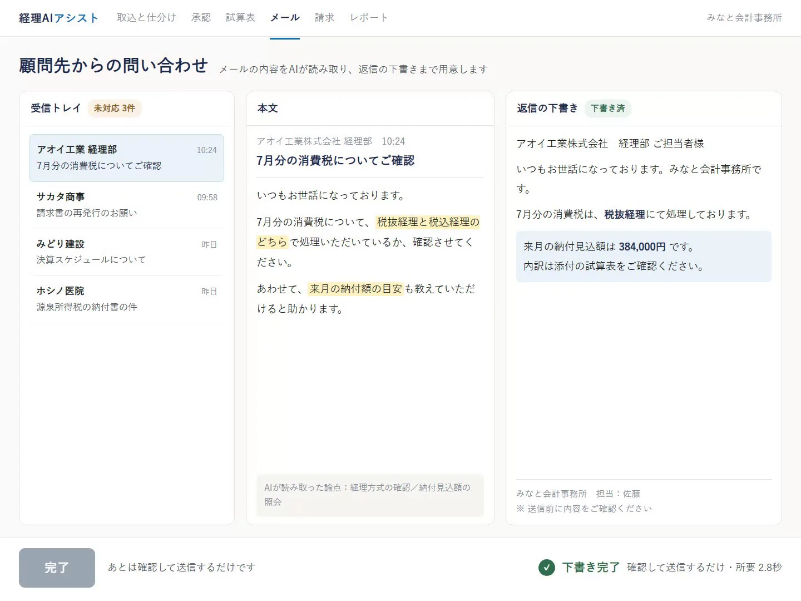This screenshot has height=601, width=801.
Task: Open the アオイ工業 経理部 email
Action: tap(127, 158)
